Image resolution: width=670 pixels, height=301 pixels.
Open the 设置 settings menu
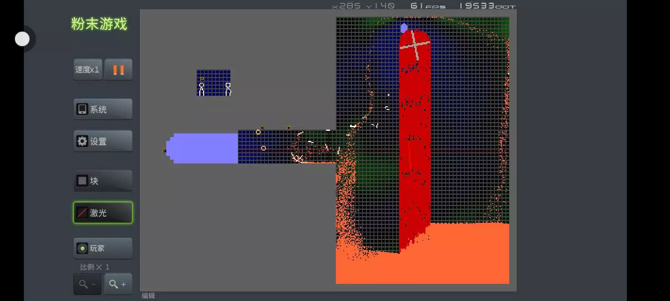click(103, 141)
